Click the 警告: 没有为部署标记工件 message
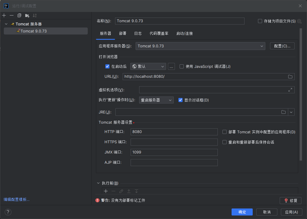Image resolution: width=307 pixels, height=219 pixels. pos(123,201)
